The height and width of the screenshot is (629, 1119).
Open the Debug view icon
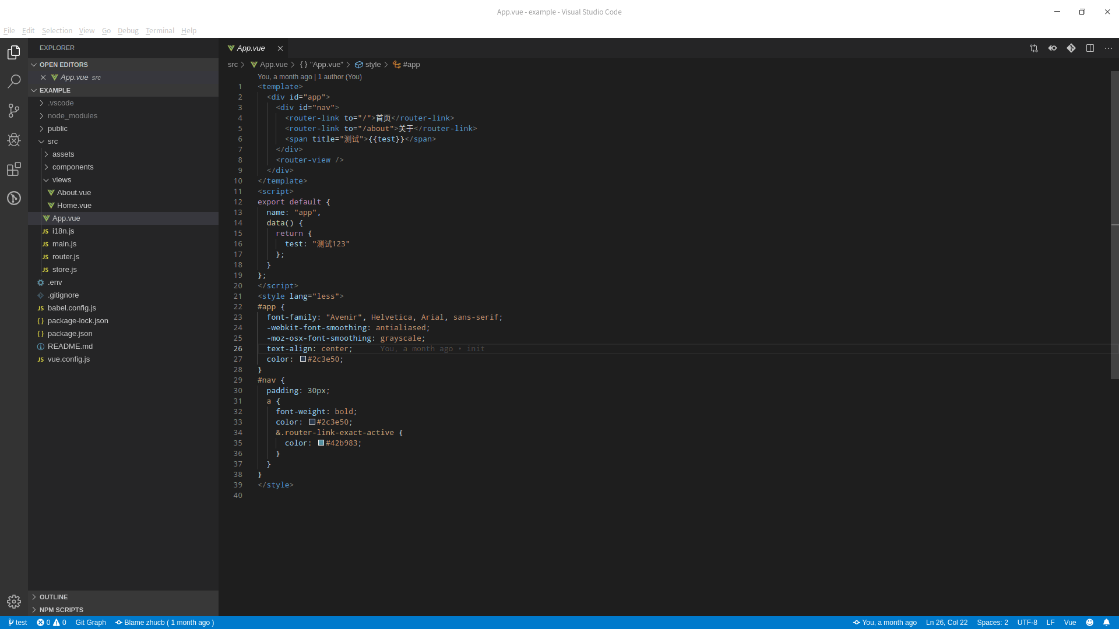pos(14,140)
